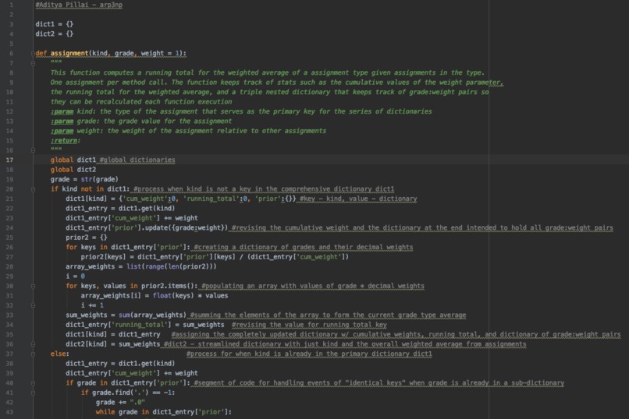Click line number 43 in the gutter
Image resolution: width=629 pixels, height=419 pixels.
[9, 412]
